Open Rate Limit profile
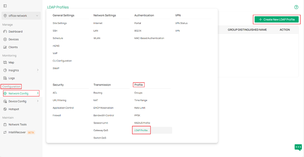 tap(140, 108)
